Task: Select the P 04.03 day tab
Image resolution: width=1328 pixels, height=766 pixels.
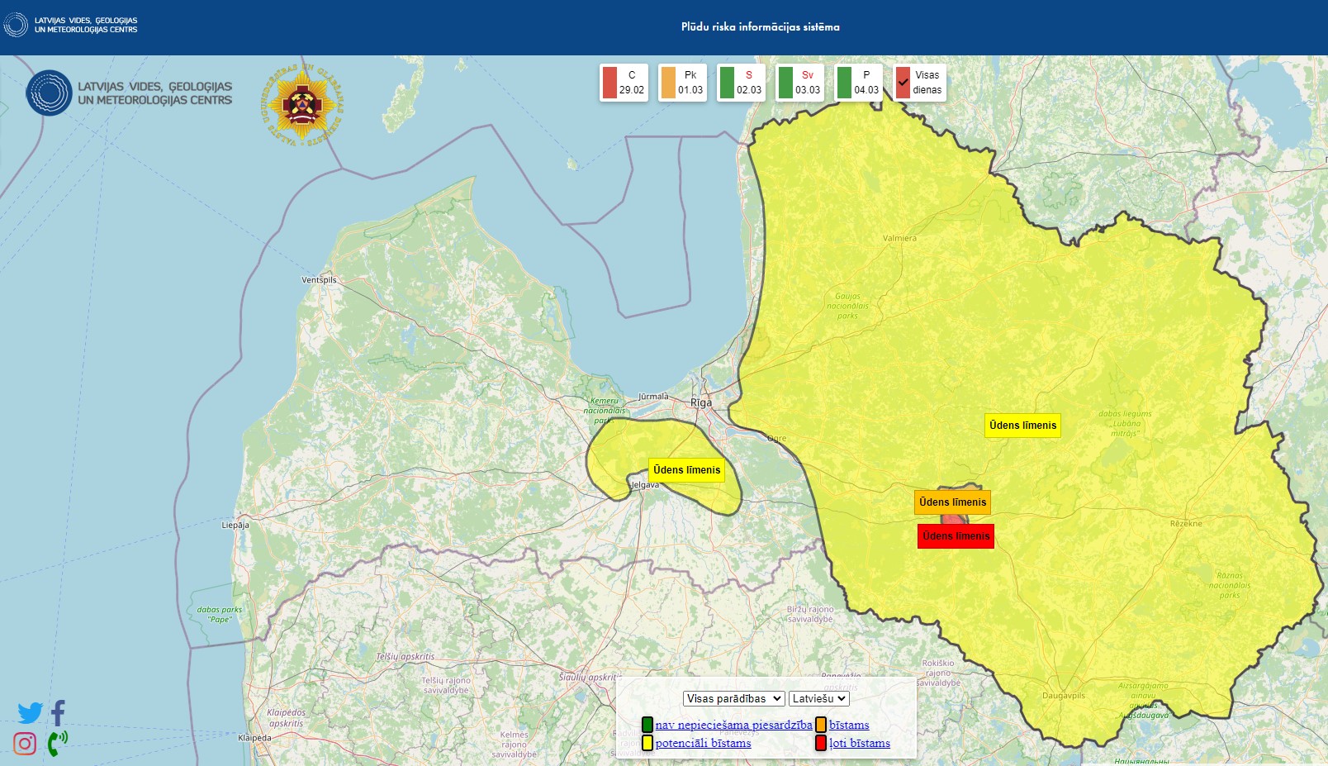Action: coord(858,83)
